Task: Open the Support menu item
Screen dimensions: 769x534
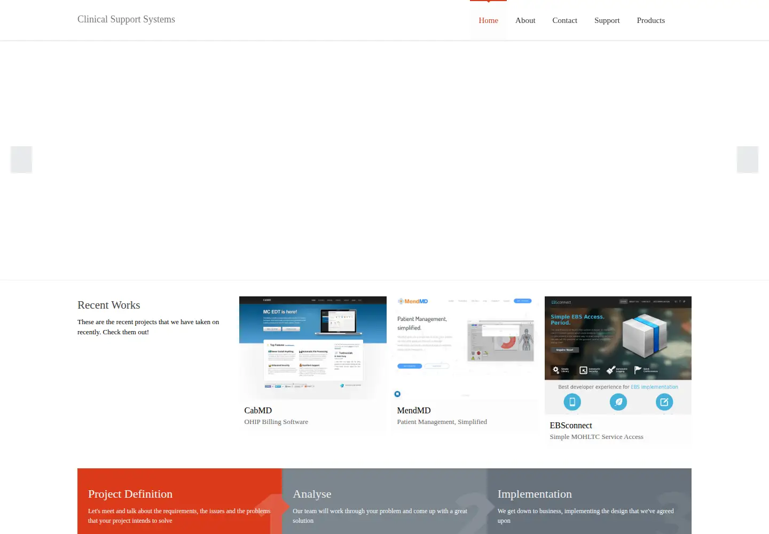Action: 607,20
